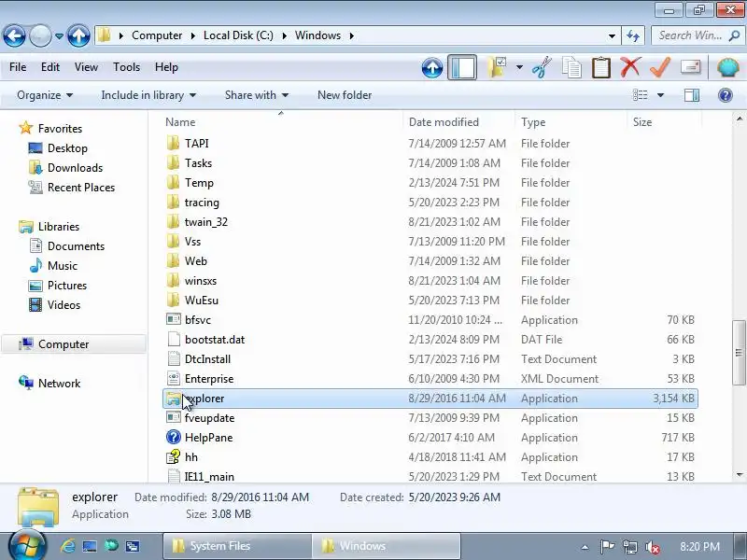Open the address bar history dropdown
Viewport: 747px width, 560px height.
(612, 36)
